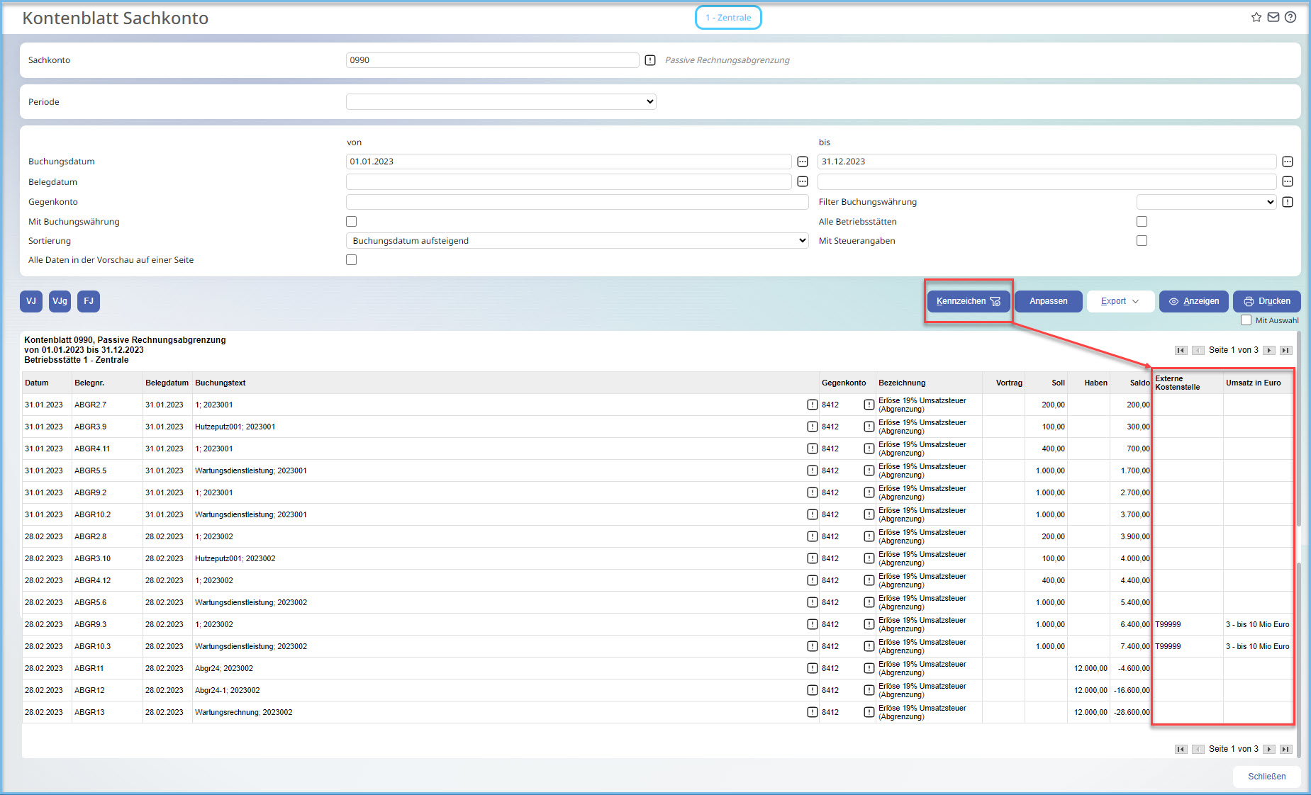
Task: Check the Alle Betriebsstätten checkbox
Action: point(1142,222)
